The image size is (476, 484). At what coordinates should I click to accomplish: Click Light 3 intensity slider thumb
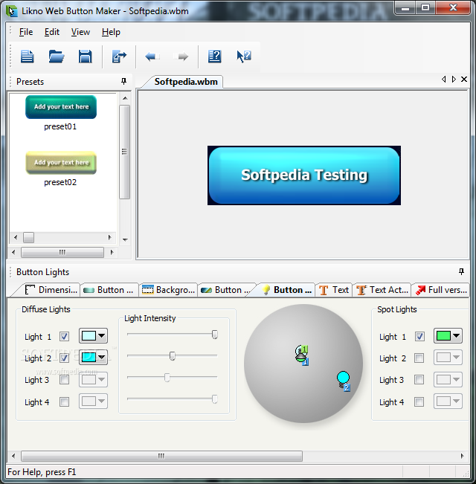pos(167,378)
